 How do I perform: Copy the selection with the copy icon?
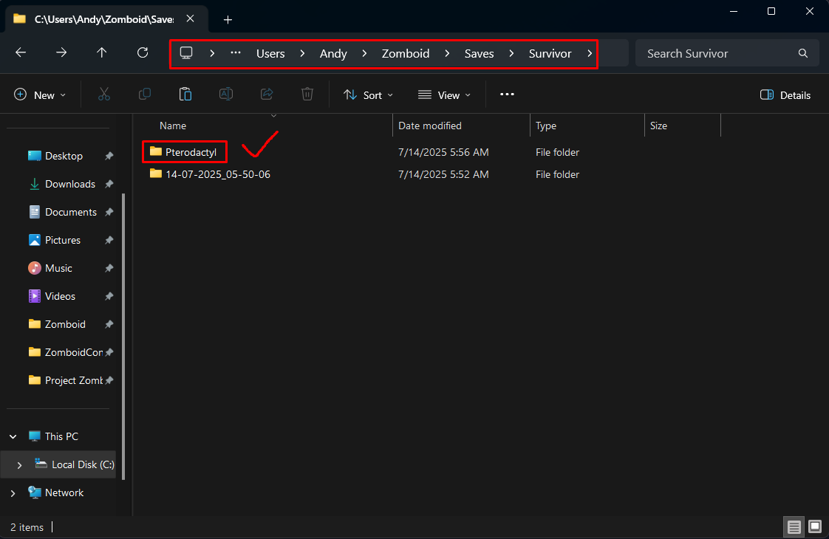coord(145,94)
